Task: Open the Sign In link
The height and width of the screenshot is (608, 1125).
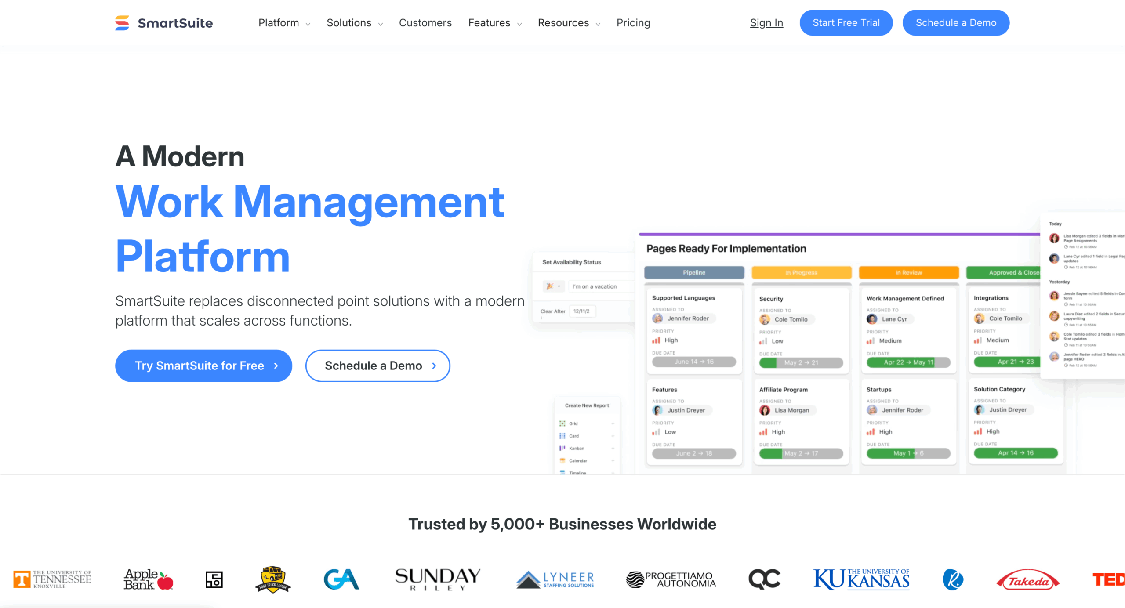Action: (766, 22)
